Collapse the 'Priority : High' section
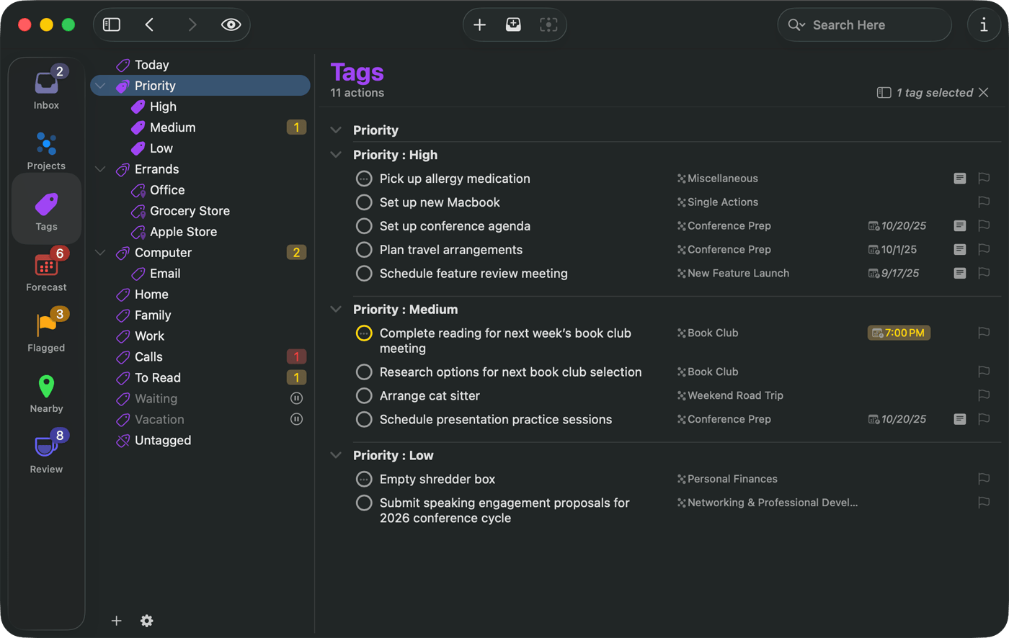The width and height of the screenshot is (1009, 638). click(x=336, y=155)
